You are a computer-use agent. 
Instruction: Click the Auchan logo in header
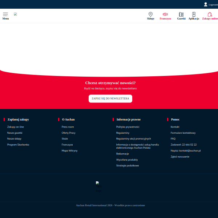tap(16, 14)
